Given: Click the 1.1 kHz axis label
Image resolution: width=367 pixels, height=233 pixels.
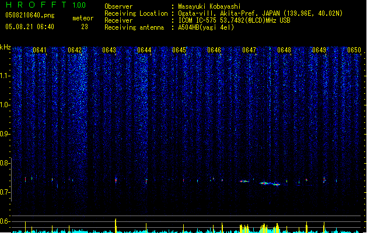Looking at the screenshot, I should coord(5,76).
